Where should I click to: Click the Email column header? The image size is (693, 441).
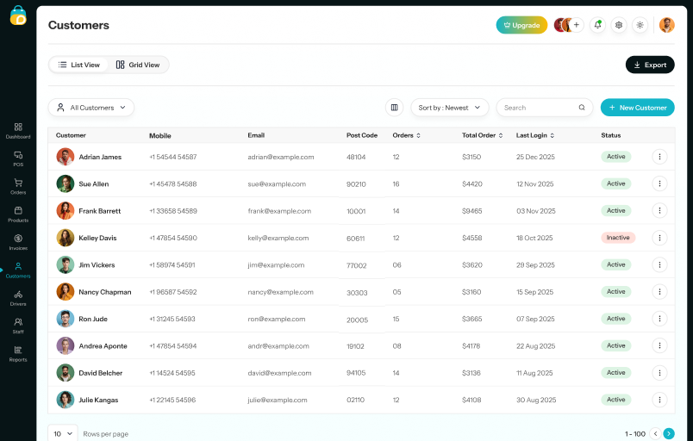click(256, 135)
